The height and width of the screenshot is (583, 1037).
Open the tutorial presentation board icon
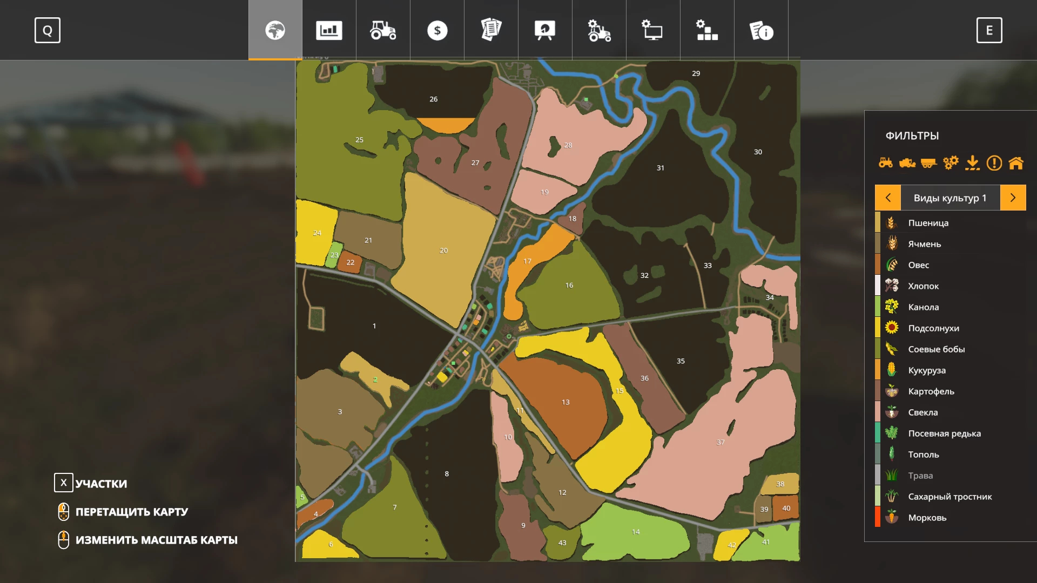545,30
